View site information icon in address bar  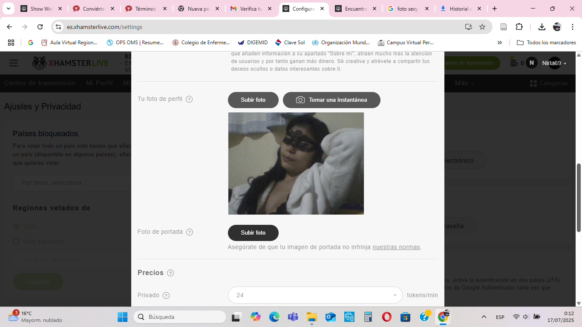coord(58,27)
